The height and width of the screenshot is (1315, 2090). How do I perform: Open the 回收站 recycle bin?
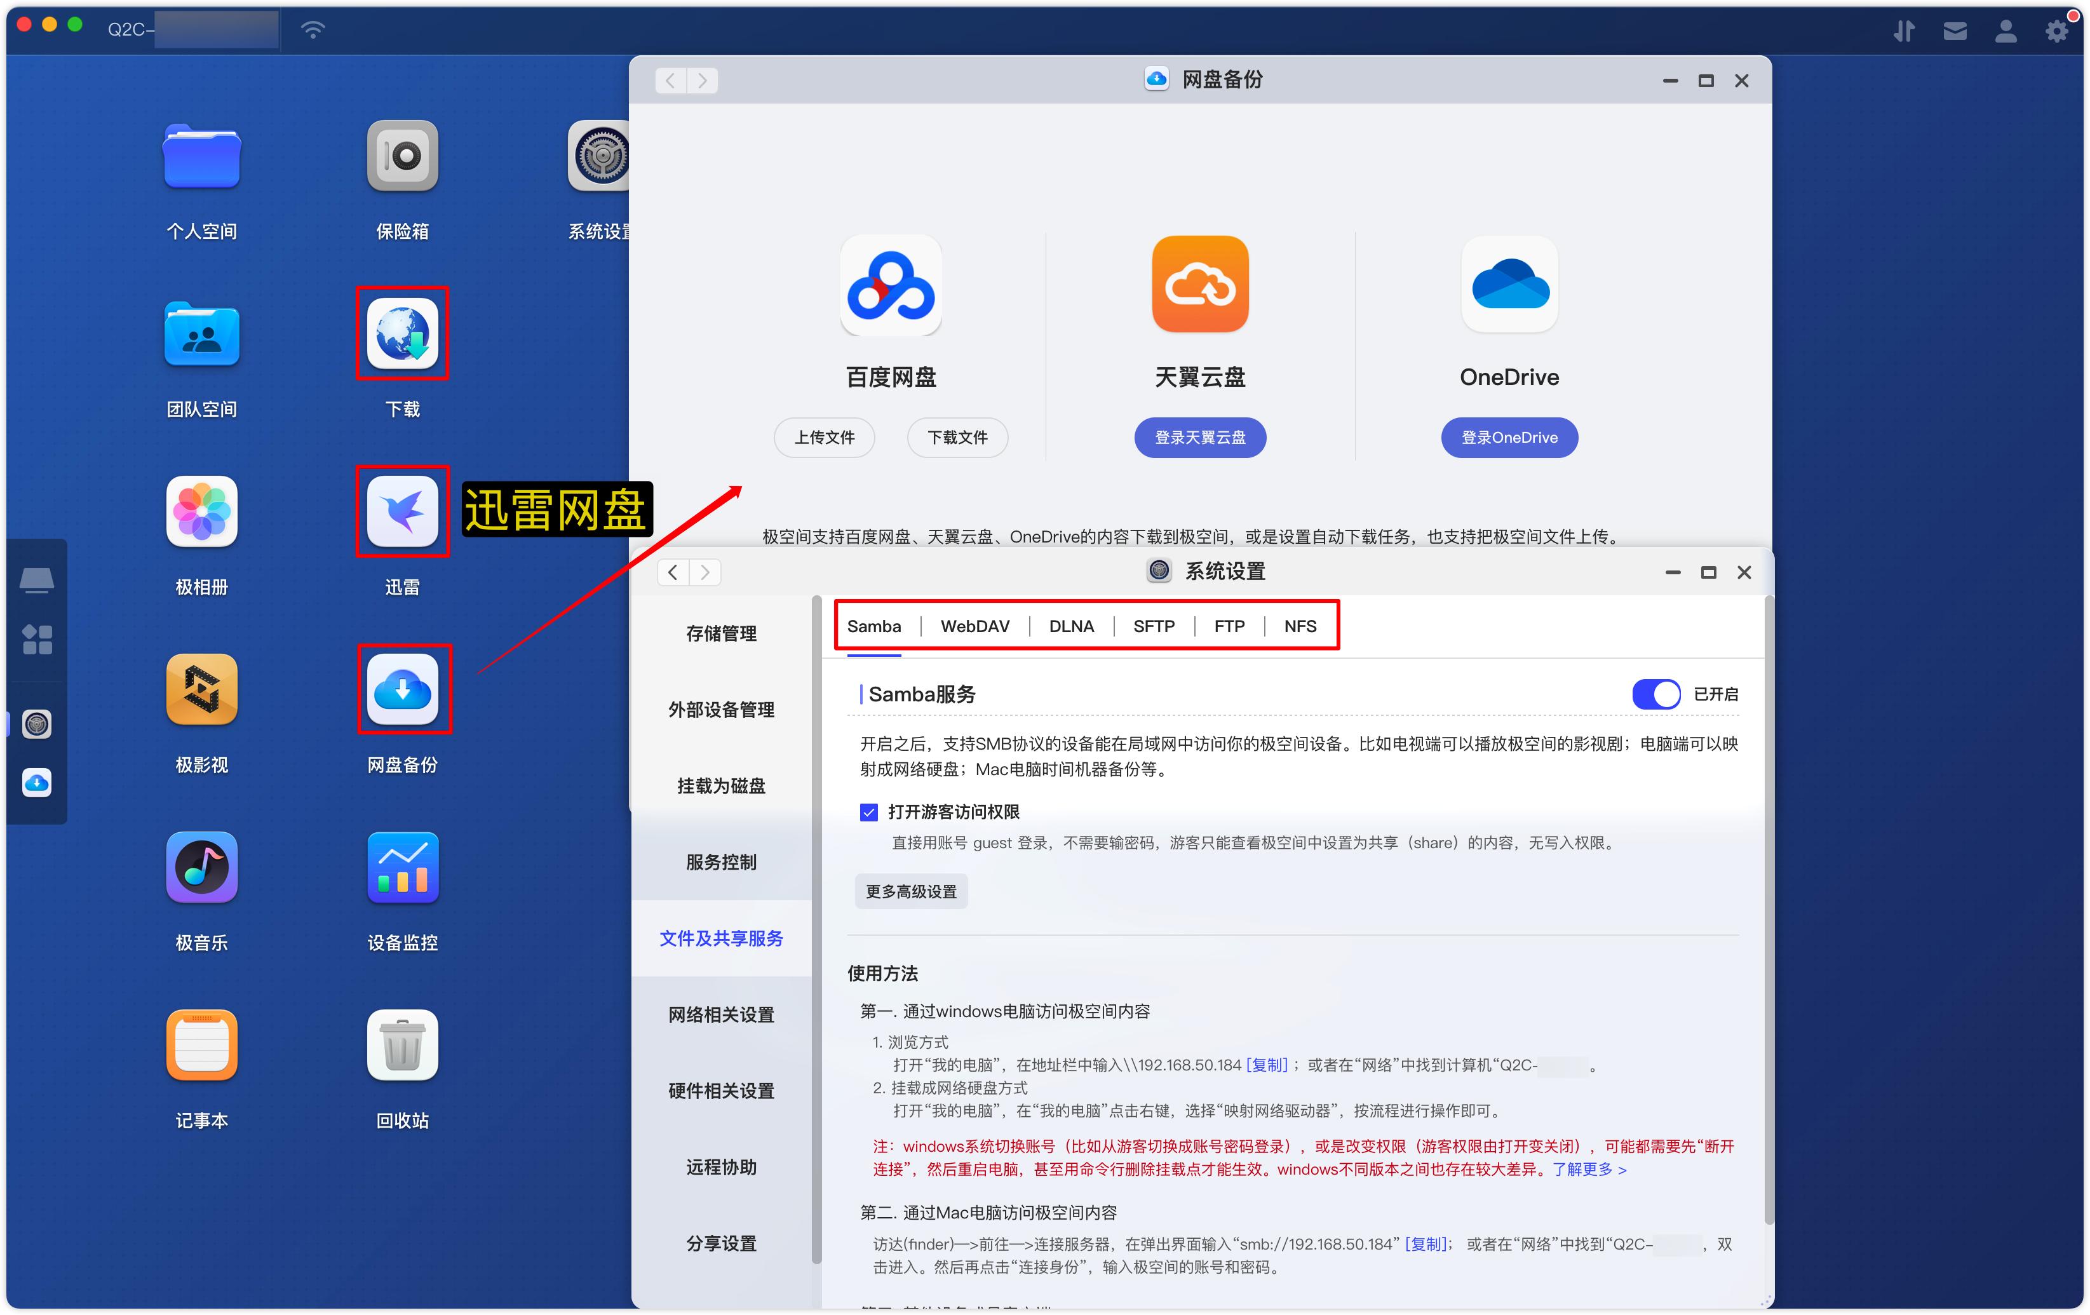click(402, 1046)
